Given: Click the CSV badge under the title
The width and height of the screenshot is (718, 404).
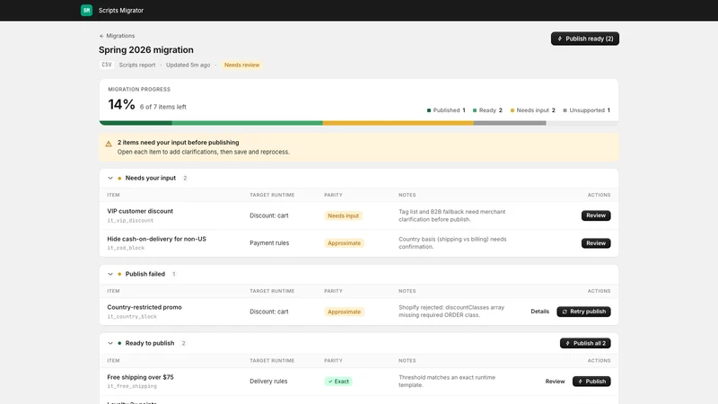Looking at the screenshot, I should tap(107, 65).
